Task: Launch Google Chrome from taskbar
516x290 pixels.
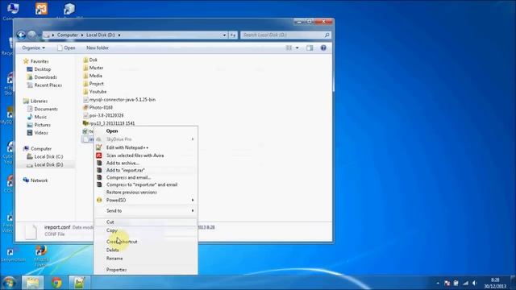Action: coord(56,283)
